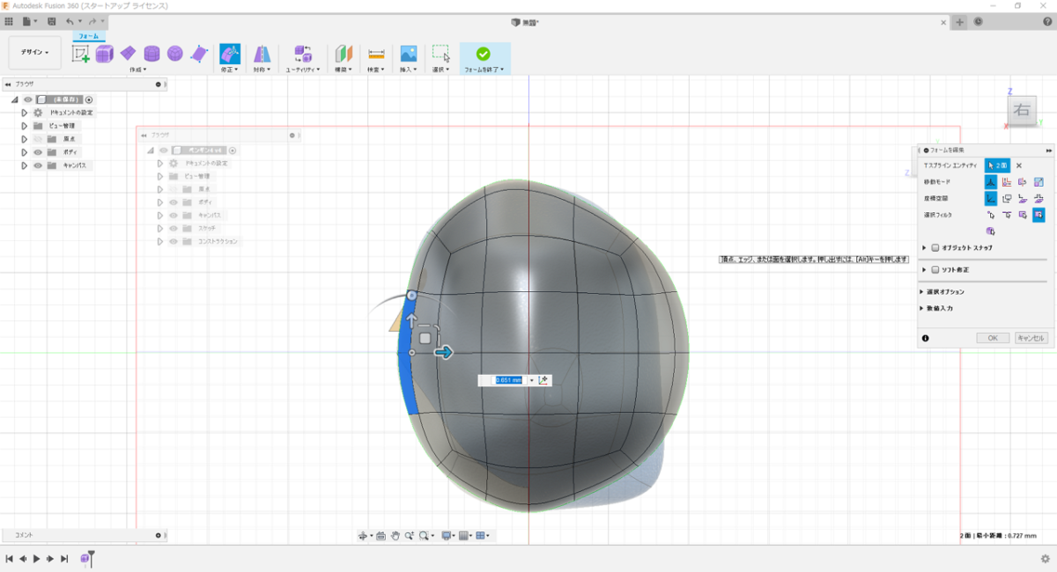Click the 2面 selection button
Viewport: 1057px width, 572px height.
pos(997,165)
